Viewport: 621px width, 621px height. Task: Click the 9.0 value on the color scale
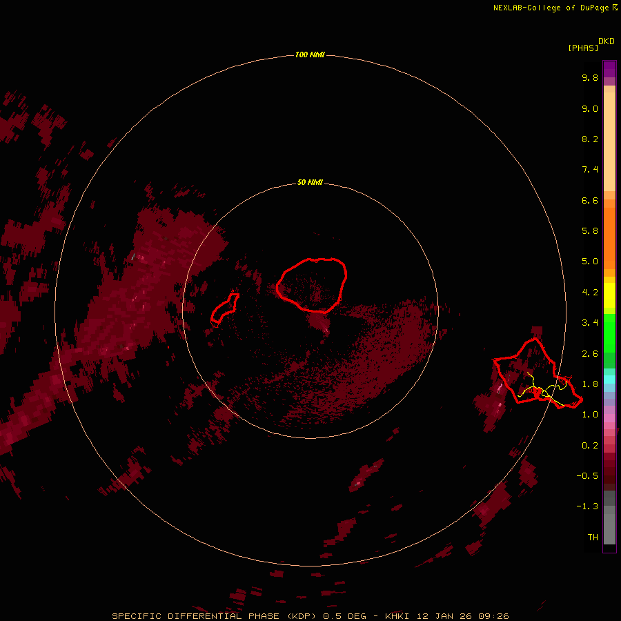pyautogui.click(x=590, y=108)
